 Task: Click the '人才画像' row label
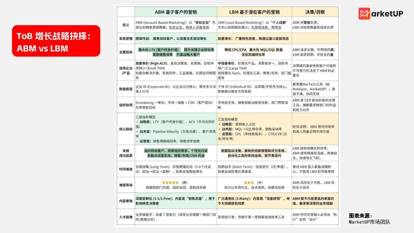tap(126, 217)
